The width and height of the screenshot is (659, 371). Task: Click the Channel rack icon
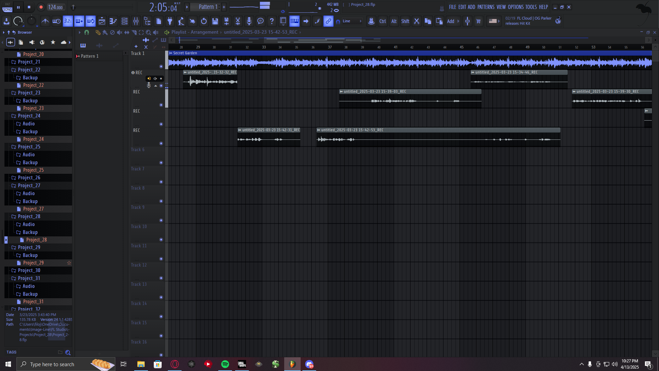pos(125,21)
